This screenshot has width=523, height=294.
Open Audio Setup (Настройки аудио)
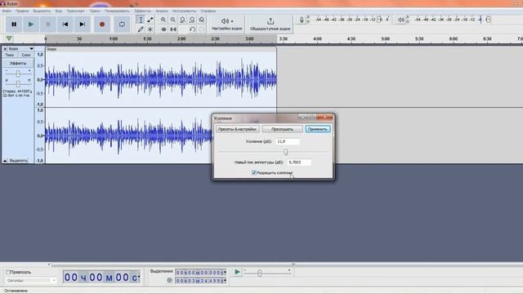[227, 24]
